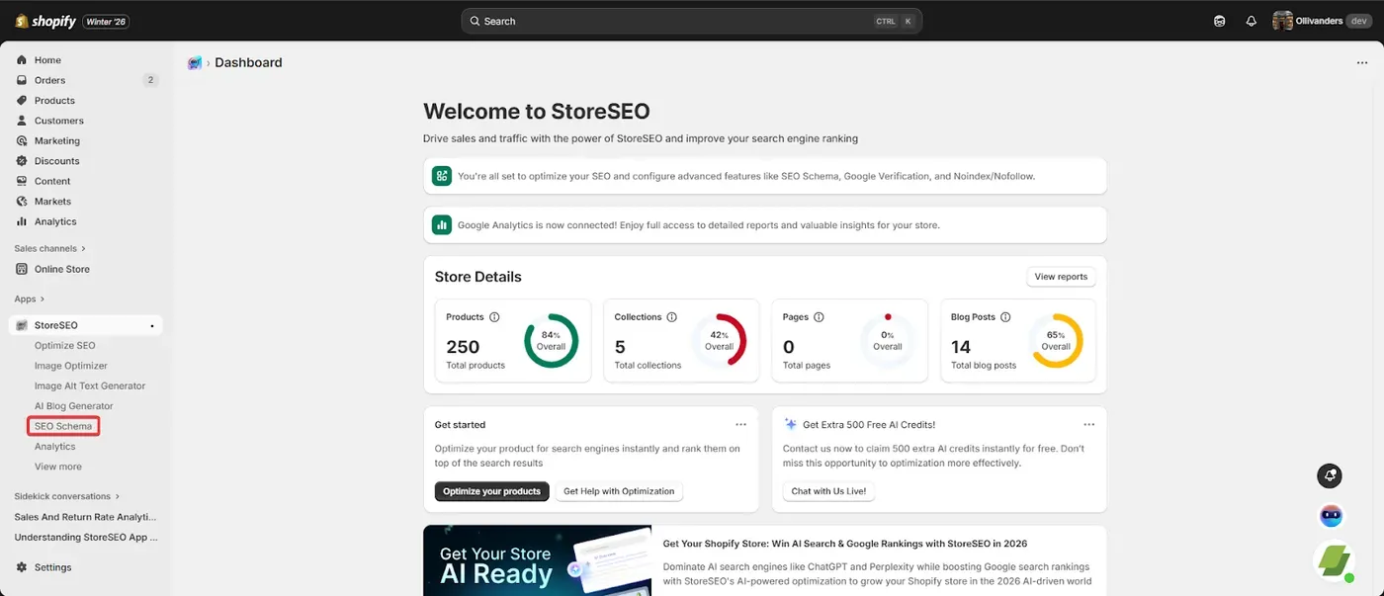Screen dimensions: 1384x596
Task: Expand Sidekick conversations section
Action: pyautogui.click(x=67, y=496)
